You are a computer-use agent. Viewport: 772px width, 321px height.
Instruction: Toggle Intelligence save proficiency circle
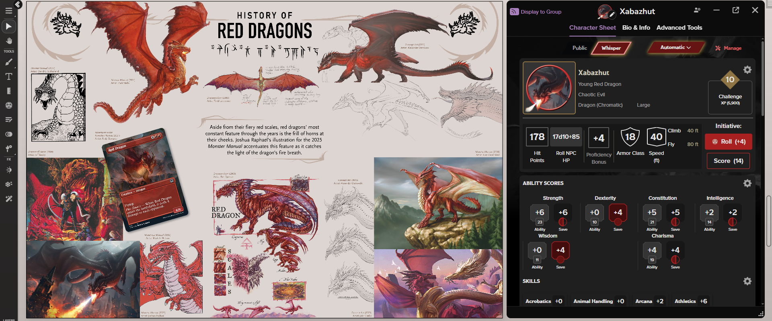click(x=733, y=222)
